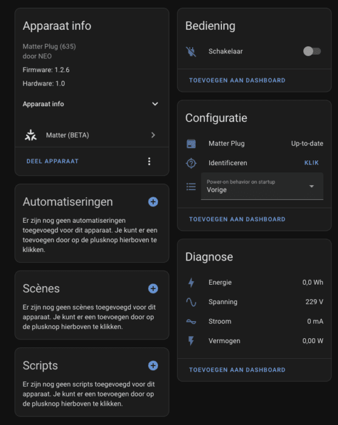The width and height of the screenshot is (338, 425).
Task: Toggle the Schakelaar switch on
Action: (x=312, y=51)
